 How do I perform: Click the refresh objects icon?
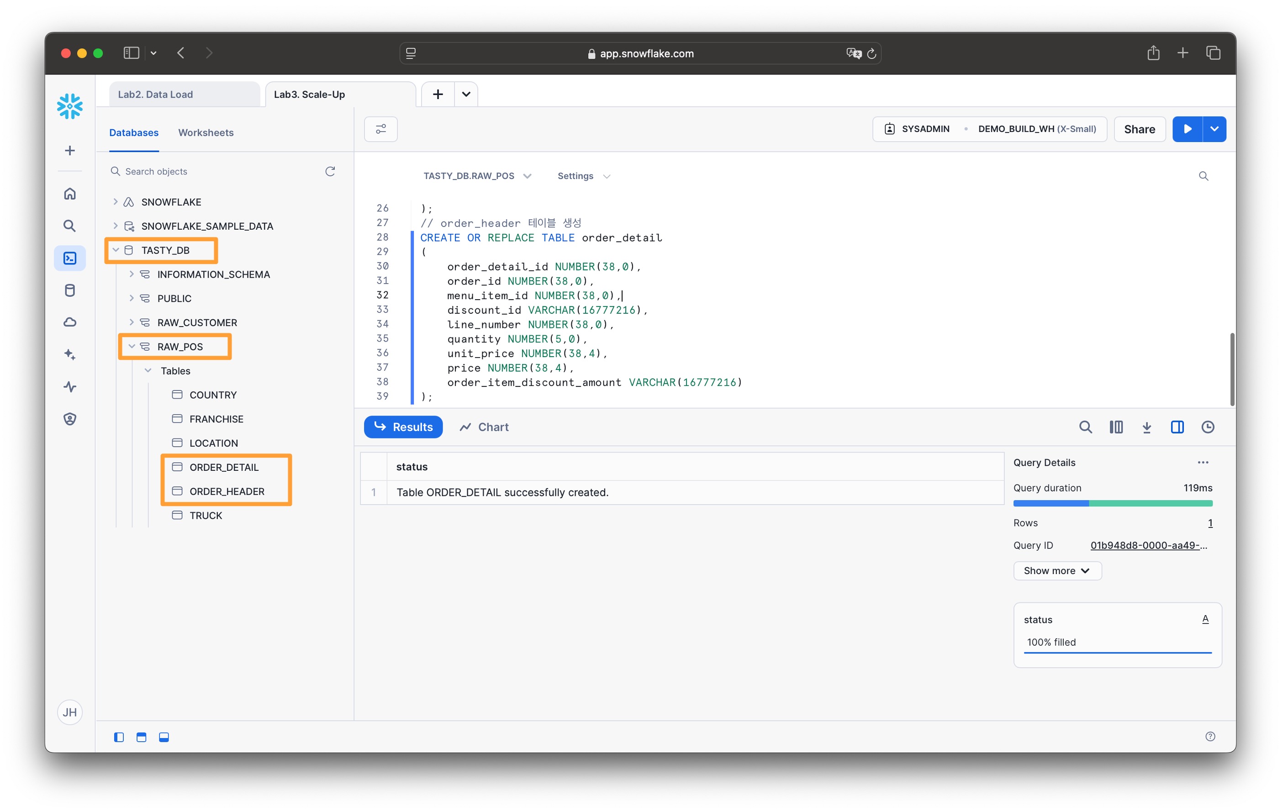click(330, 171)
